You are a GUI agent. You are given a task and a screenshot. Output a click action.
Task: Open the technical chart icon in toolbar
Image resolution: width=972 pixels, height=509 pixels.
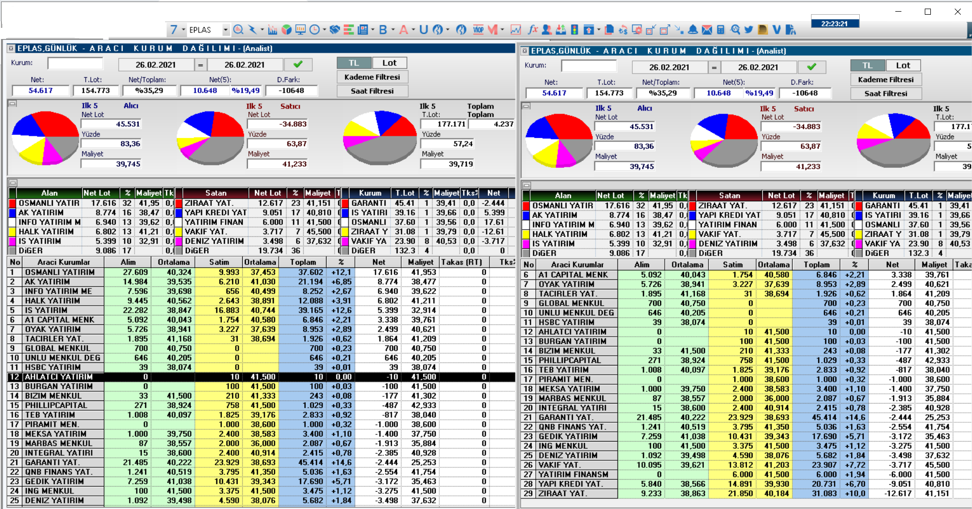(273, 30)
